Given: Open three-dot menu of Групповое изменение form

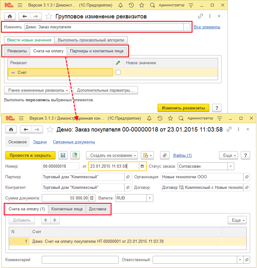Looking at the screenshot, I should pos(210,16).
